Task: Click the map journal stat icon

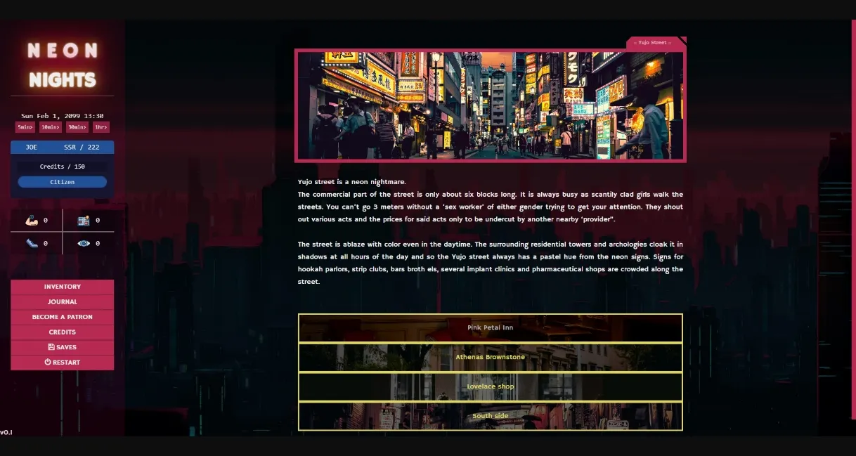Action: [x=84, y=221]
